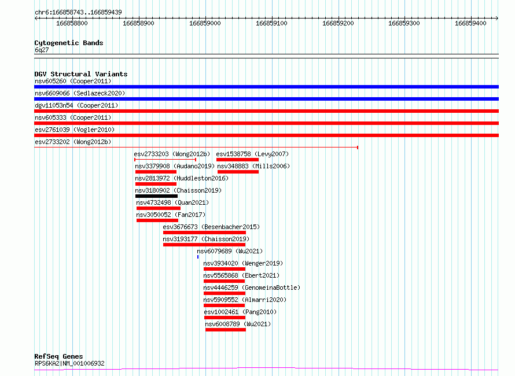Select the nsv6008789 (Wu2021) label
This screenshot has width=515, height=376.
pyautogui.click(x=238, y=324)
